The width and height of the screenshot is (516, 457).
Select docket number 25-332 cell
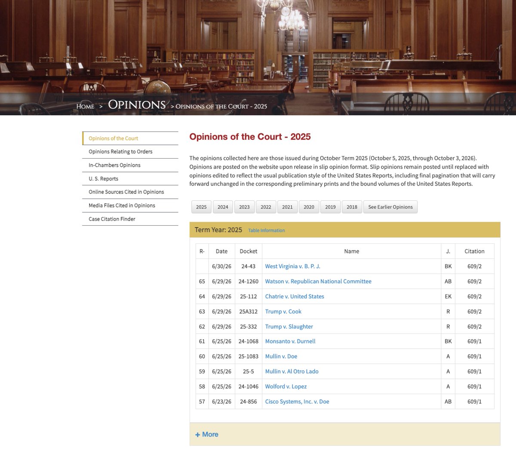pyautogui.click(x=249, y=327)
